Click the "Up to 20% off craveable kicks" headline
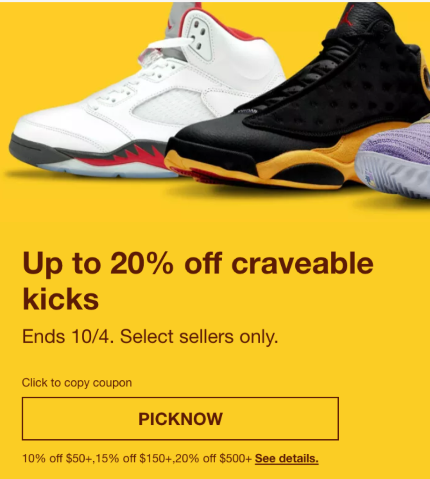This screenshot has width=430, height=479. tap(198, 281)
